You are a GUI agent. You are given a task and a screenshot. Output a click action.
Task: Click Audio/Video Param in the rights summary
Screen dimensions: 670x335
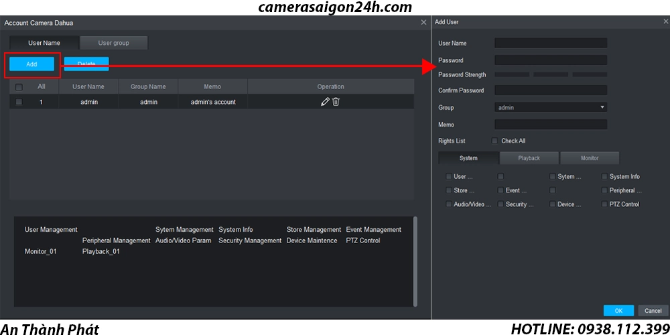click(x=184, y=241)
